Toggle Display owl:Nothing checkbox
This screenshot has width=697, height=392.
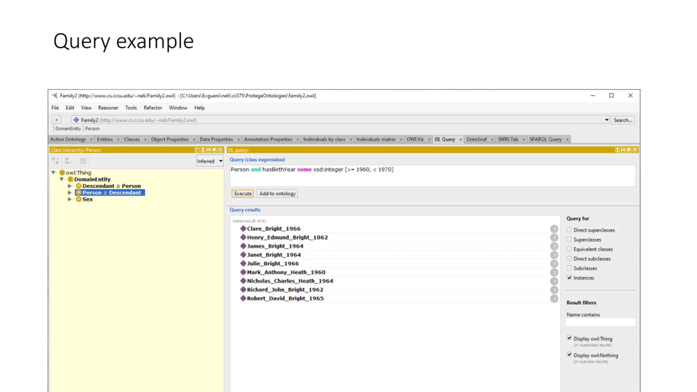(x=569, y=354)
